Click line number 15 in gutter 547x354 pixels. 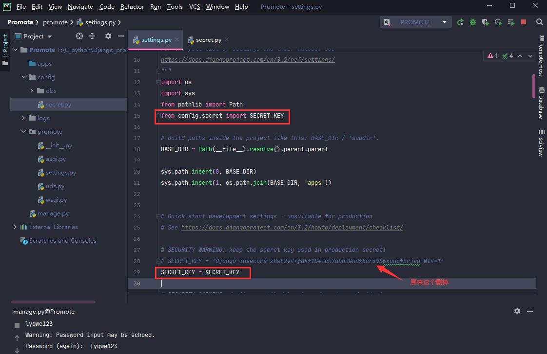tap(137, 116)
